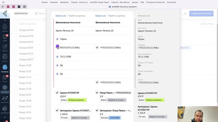Open the Главная - amocrm.ru bookmark
218x122 pixels.
point(79,2)
